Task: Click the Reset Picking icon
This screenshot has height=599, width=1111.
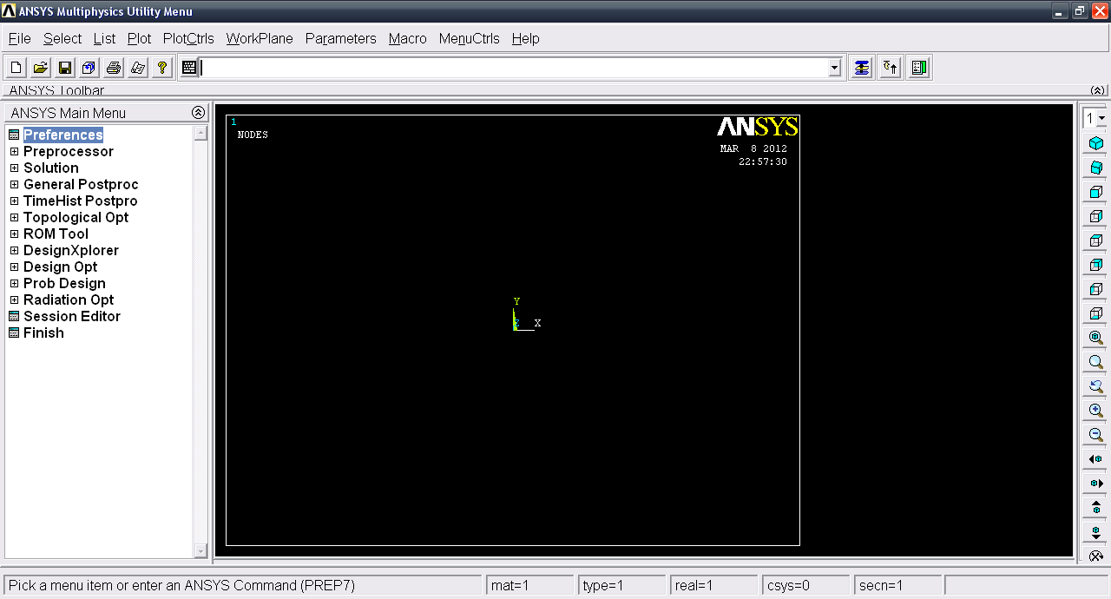Action: (x=890, y=68)
